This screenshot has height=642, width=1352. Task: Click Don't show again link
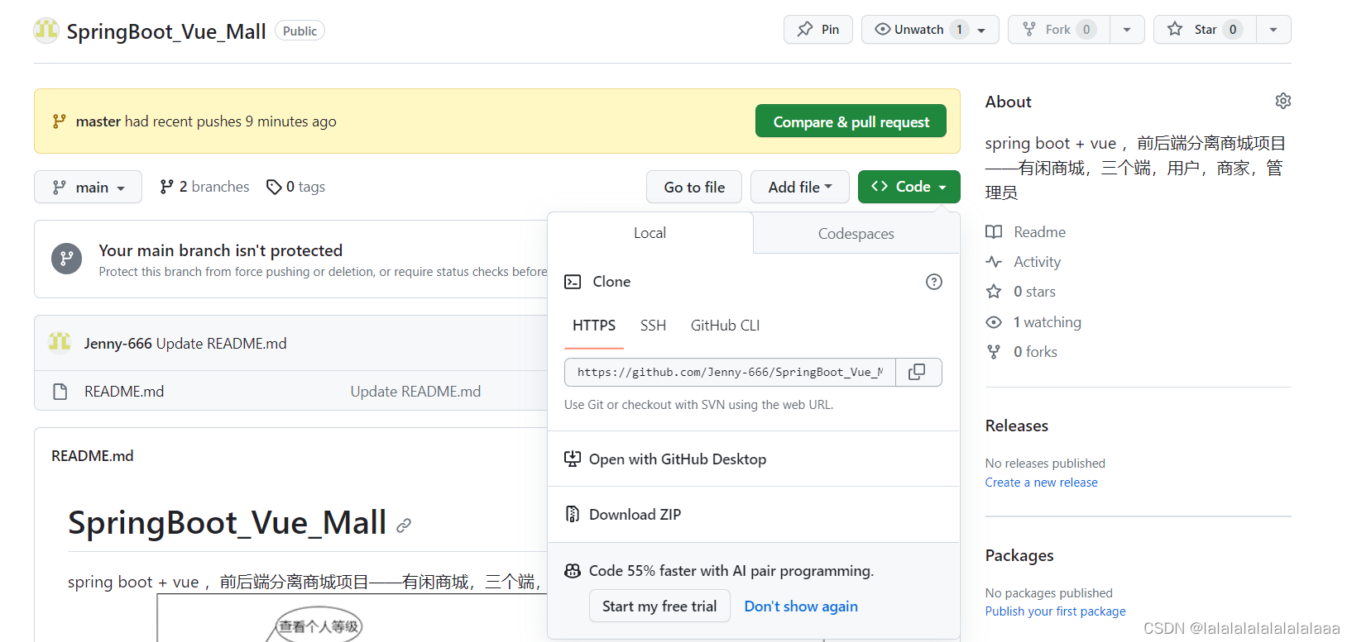click(x=801, y=606)
